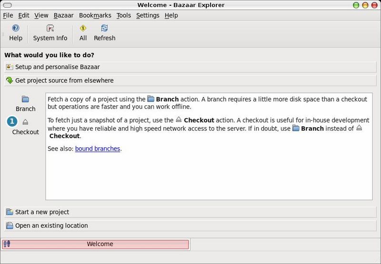Click the Open an existing location icon
This screenshot has width=381, height=264.
coord(10,225)
